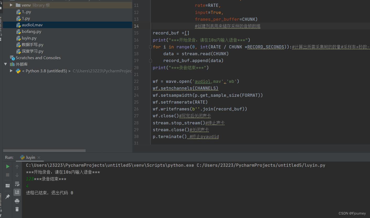The width and height of the screenshot is (370, 218).
Task: Click the wf.writeframes code line
Action: (x=200, y=109)
